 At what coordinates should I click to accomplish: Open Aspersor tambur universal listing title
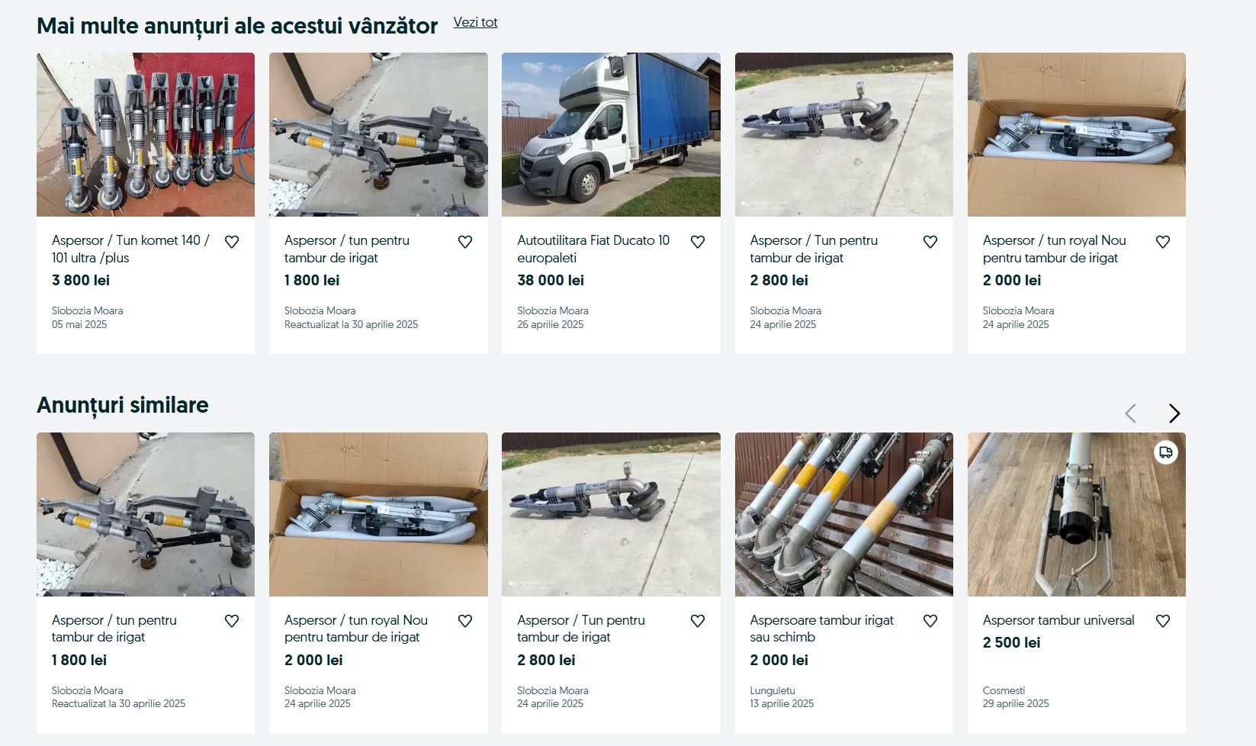pos(1058,620)
